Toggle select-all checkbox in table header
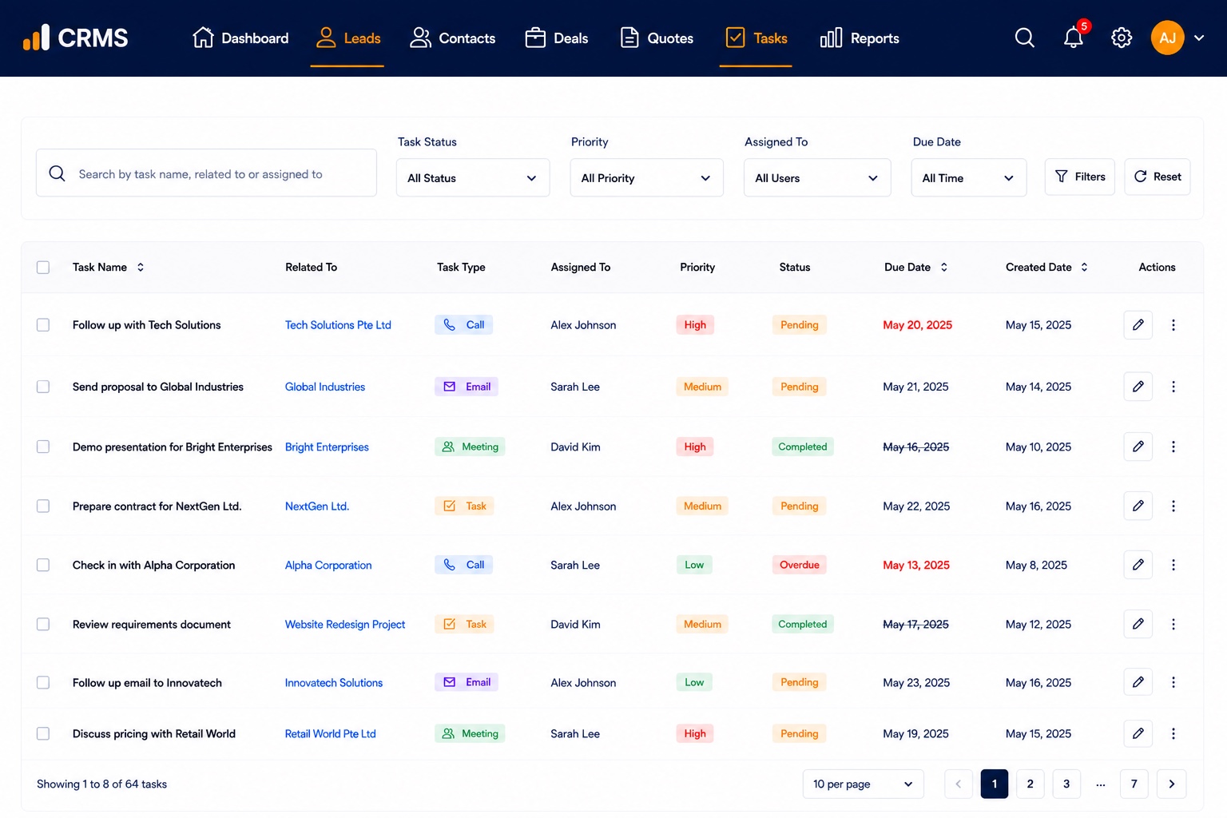 coord(43,267)
